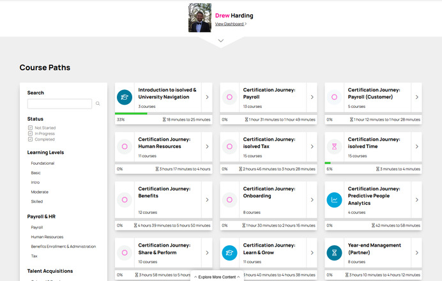Click the Drew Harding name heading
Image resolution: width=442 pixels, height=281 pixels.
click(x=234, y=16)
